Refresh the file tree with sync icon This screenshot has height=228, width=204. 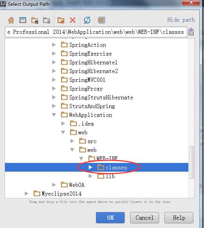tap(87, 20)
